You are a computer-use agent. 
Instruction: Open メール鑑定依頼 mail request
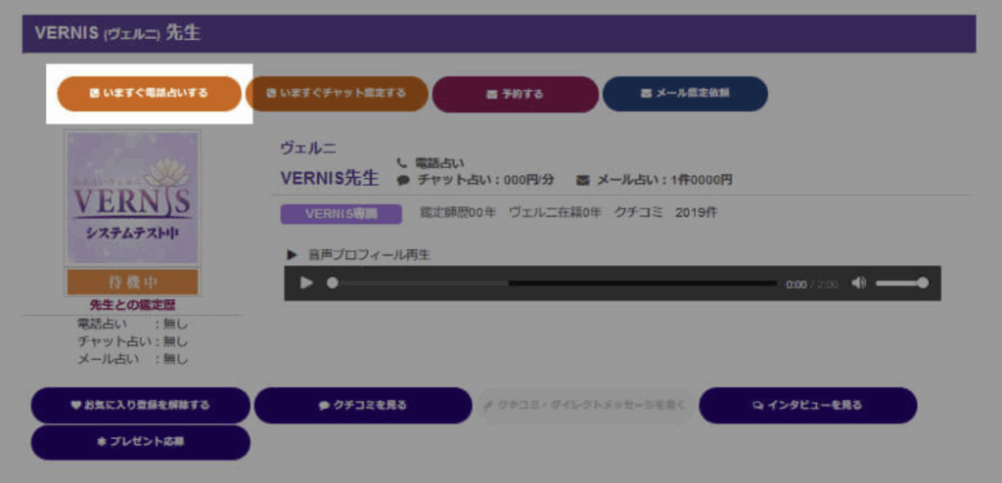[x=685, y=94]
